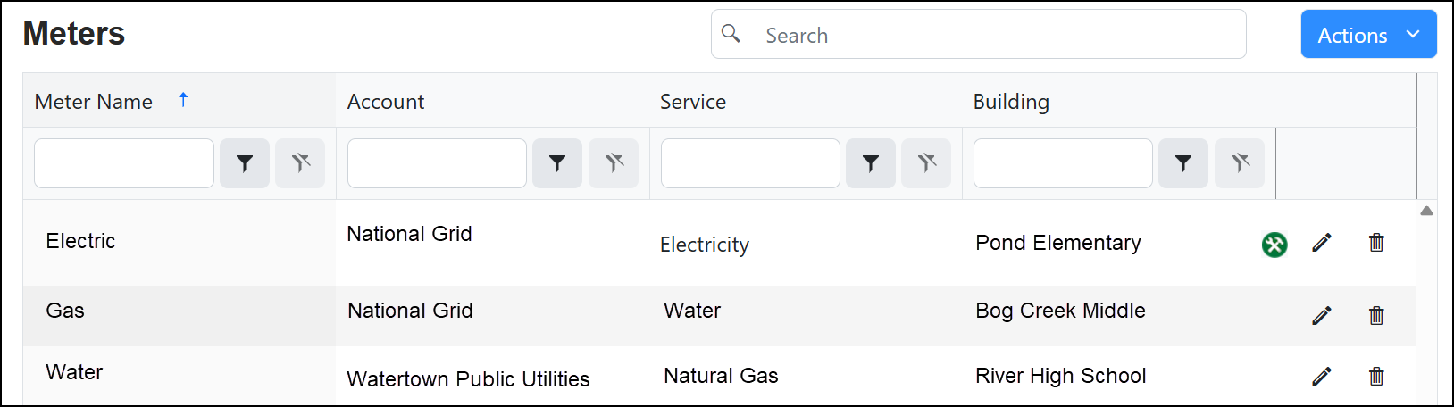
Task: Apply the Meter Name column filter
Action: [x=245, y=163]
